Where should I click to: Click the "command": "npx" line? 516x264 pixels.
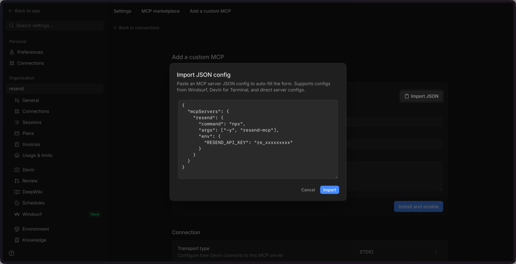pyautogui.click(x=222, y=124)
